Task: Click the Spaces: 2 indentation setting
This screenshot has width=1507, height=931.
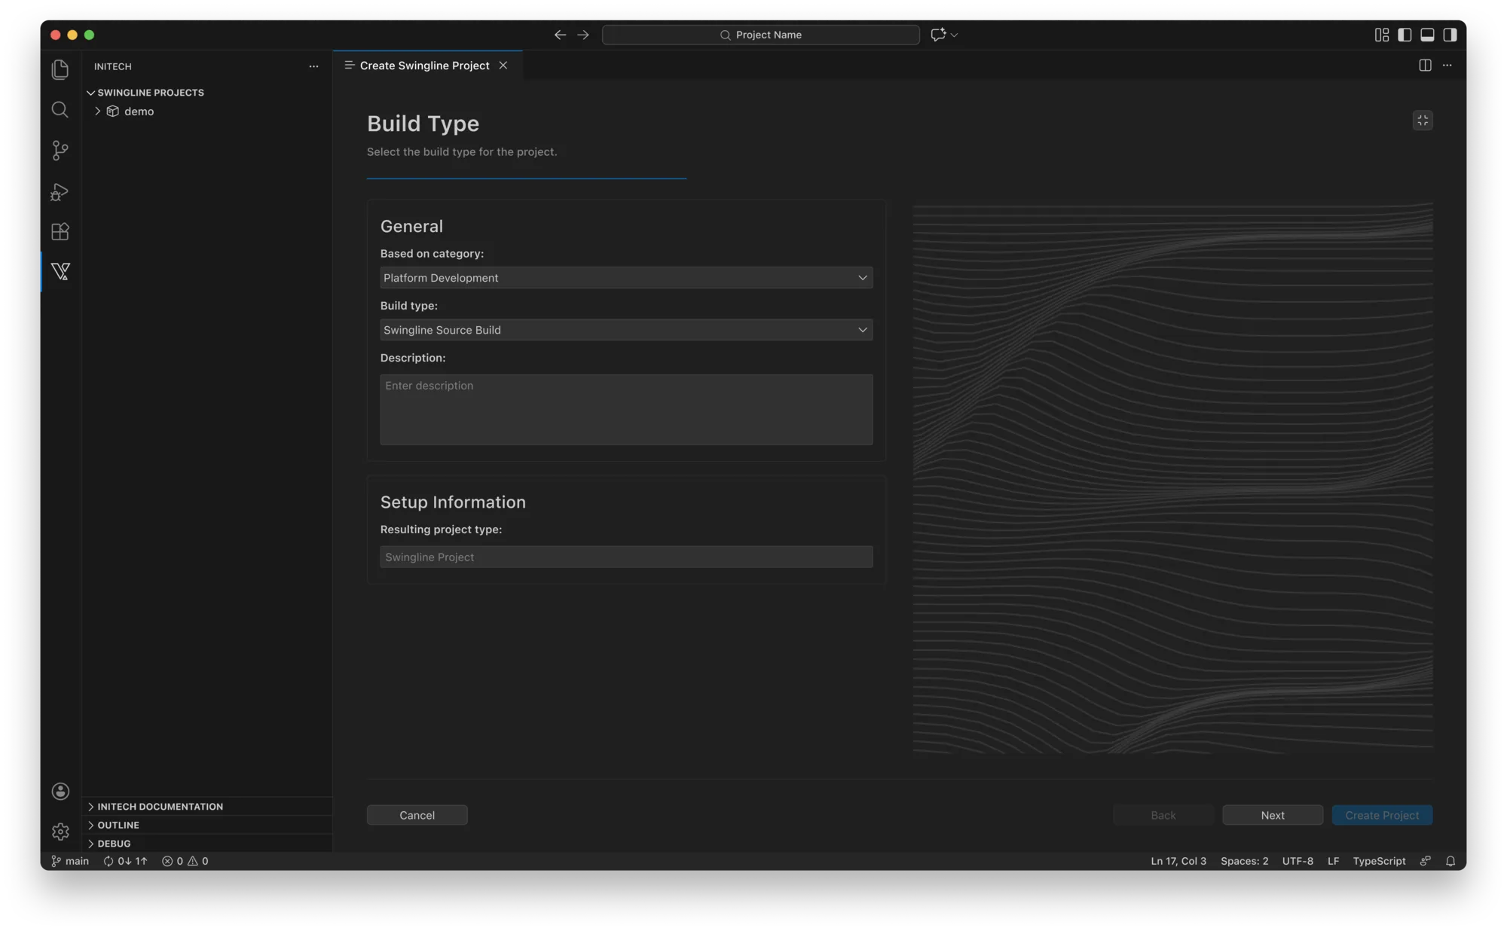Action: [x=1244, y=861]
